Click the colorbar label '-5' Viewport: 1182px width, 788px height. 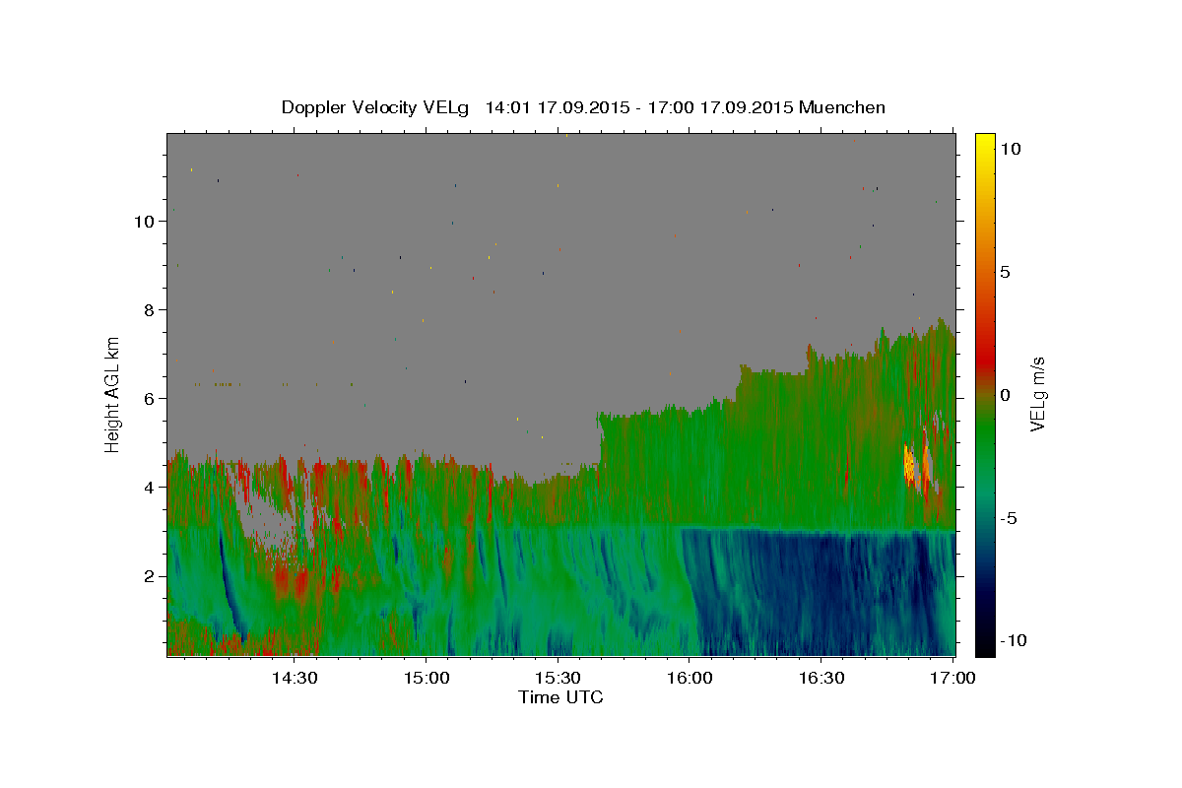pos(1008,518)
